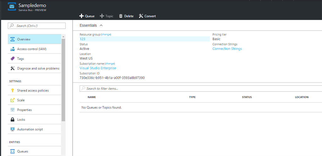Sort by the LOCATION column header
Viewport: 322px width, 156px height.
tap(302, 97)
